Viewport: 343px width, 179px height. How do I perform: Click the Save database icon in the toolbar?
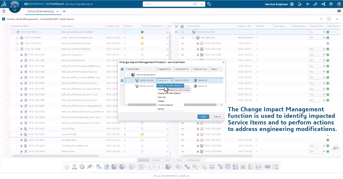click(x=74, y=167)
